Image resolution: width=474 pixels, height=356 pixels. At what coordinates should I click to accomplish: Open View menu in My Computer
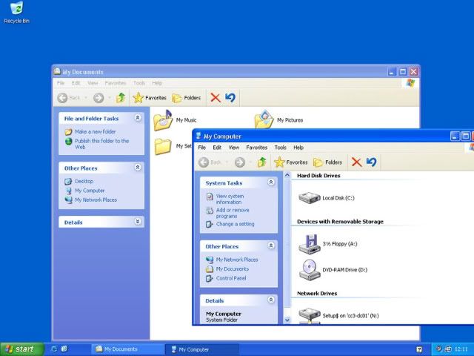pyautogui.click(x=234, y=148)
